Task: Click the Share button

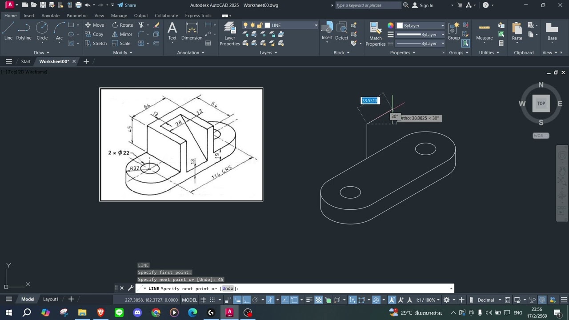Action: pos(127,5)
